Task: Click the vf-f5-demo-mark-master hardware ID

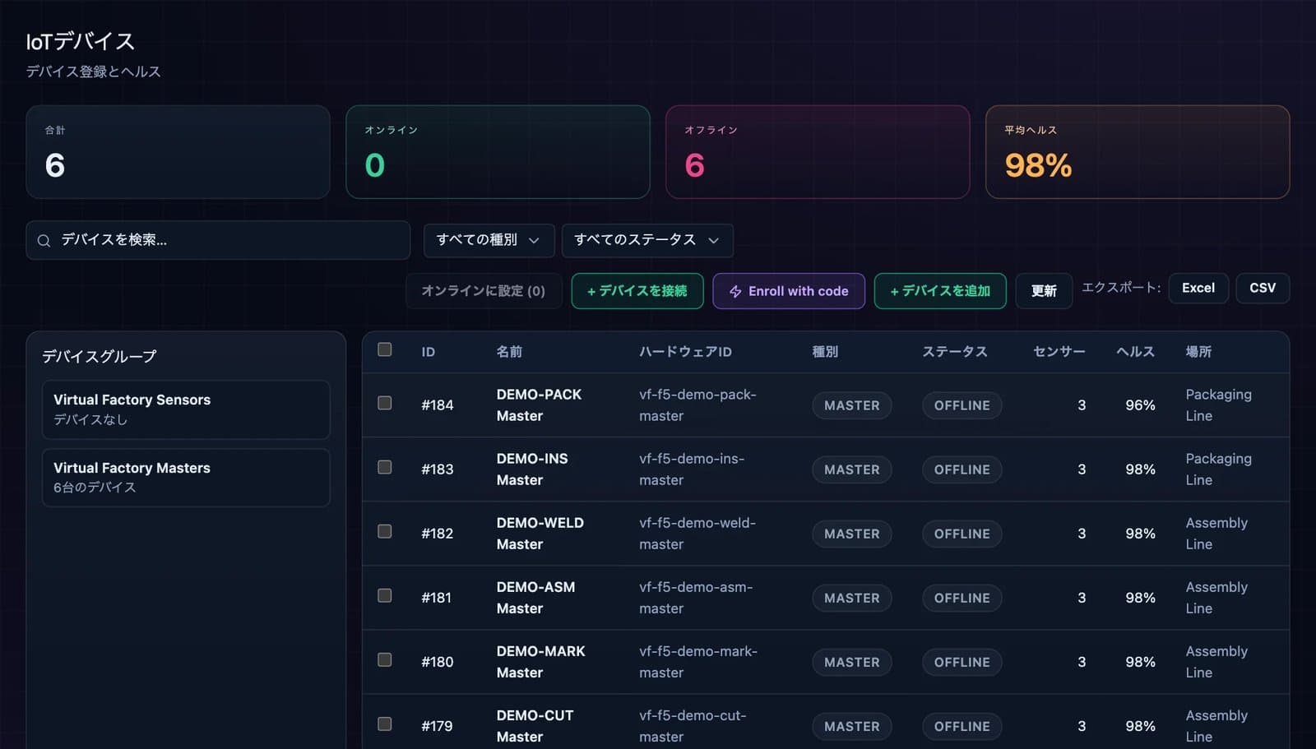Action: click(x=698, y=662)
